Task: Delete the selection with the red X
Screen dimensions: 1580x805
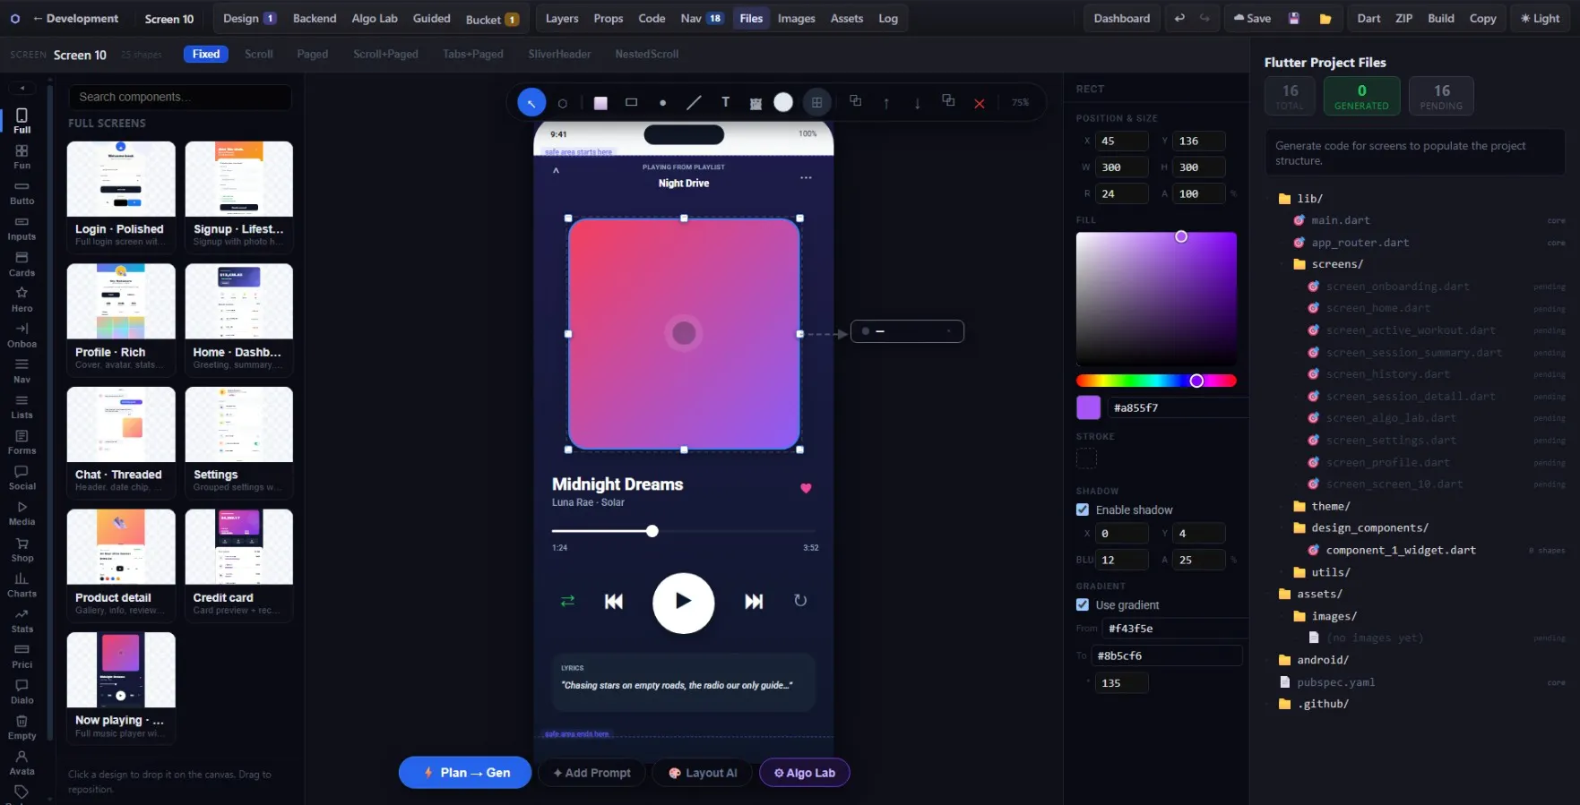Action: pyautogui.click(x=980, y=103)
